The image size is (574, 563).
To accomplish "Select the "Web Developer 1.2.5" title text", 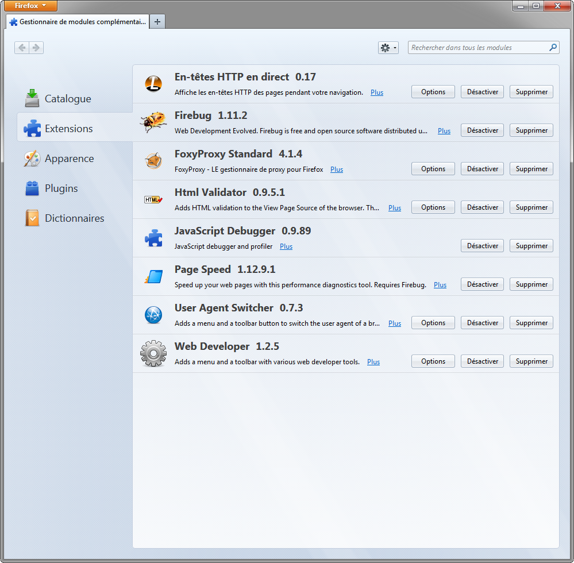I will [226, 346].
